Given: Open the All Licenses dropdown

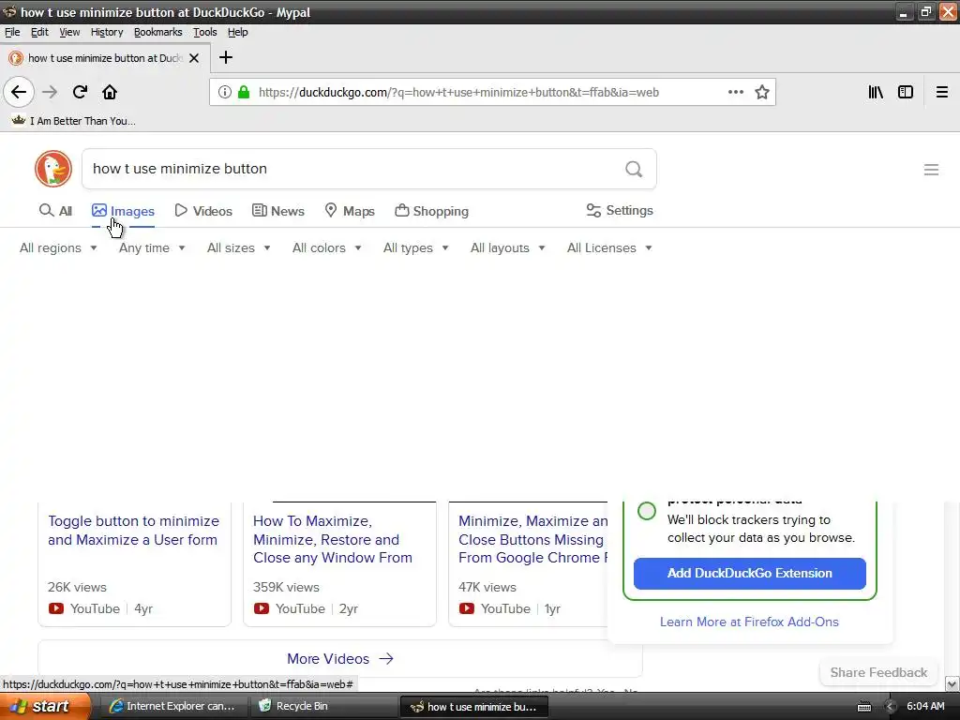Looking at the screenshot, I should (x=609, y=247).
